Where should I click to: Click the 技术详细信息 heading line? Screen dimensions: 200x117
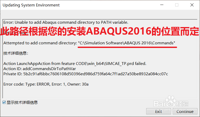point(16,53)
